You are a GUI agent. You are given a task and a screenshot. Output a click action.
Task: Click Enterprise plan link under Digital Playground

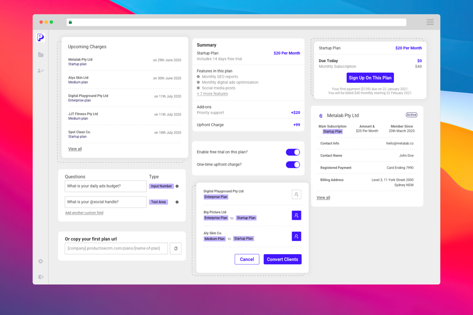[79, 100]
